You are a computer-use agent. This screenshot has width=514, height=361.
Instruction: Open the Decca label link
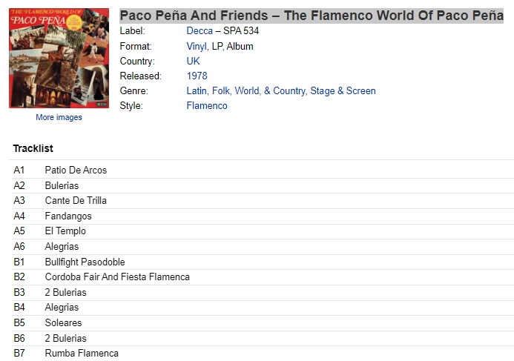pyautogui.click(x=200, y=31)
